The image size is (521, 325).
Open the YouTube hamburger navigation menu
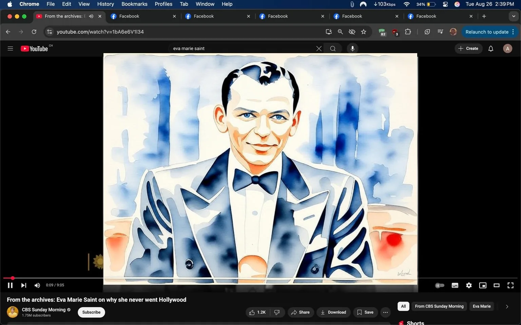click(10, 48)
